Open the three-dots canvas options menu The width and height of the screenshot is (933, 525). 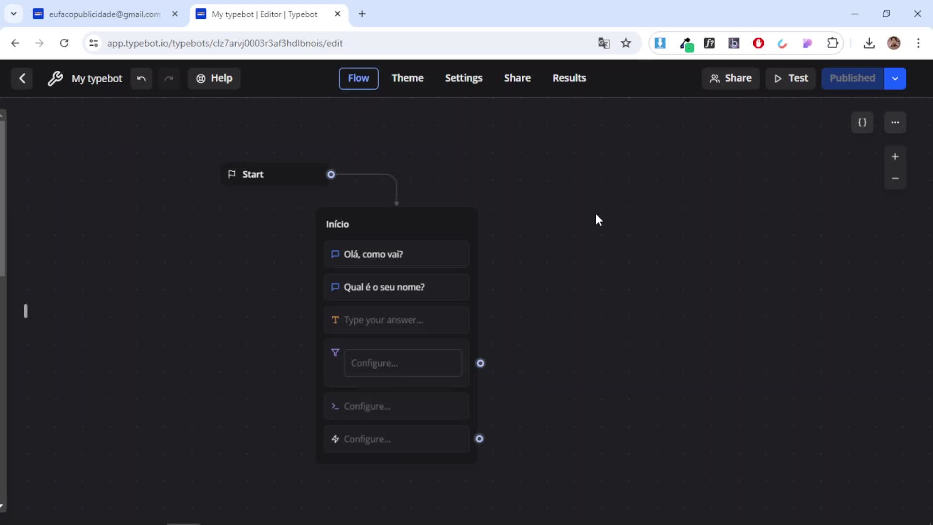click(895, 122)
